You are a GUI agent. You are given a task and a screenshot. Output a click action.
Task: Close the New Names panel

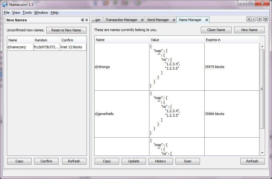coord(86,20)
